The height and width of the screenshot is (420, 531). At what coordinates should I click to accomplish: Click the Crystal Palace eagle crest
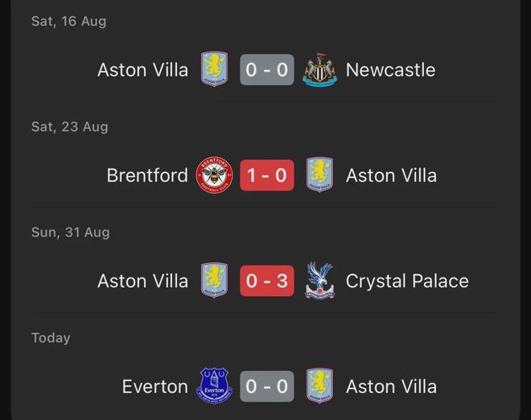[x=319, y=281]
